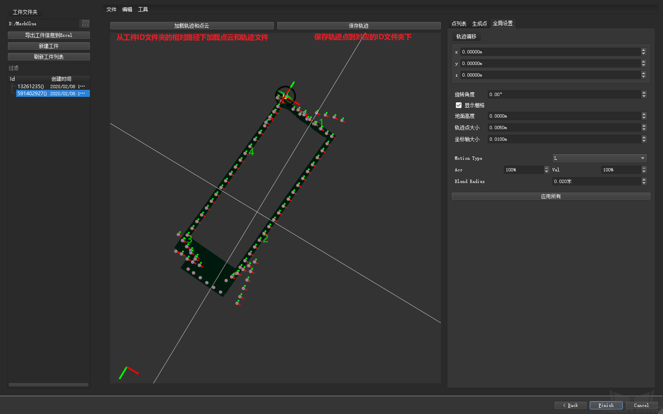Switch to the 生成点 tab
Screen dimensions: 663x414
pyautogui.click(x=479, y=24)
